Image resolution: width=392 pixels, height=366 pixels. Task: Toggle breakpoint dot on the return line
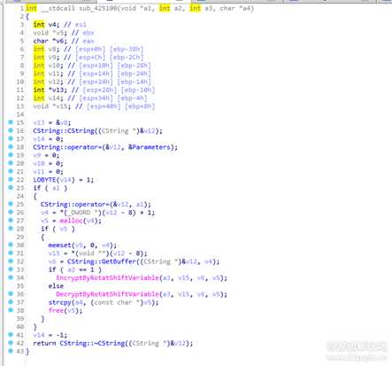[11, 343]
